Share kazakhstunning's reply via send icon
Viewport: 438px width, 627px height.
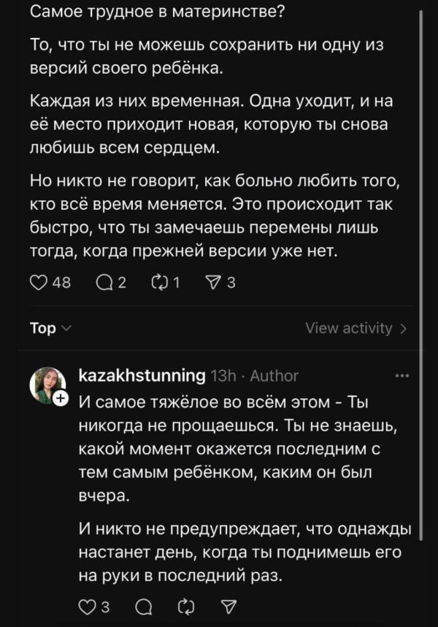click(228, 606)
